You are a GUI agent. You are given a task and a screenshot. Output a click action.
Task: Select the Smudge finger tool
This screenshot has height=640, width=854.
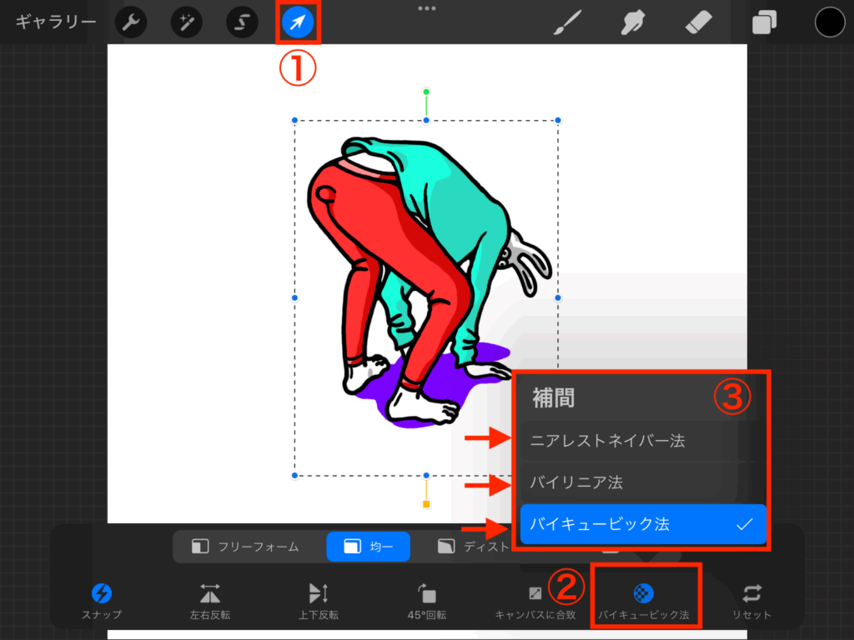[x=635, y=22]
